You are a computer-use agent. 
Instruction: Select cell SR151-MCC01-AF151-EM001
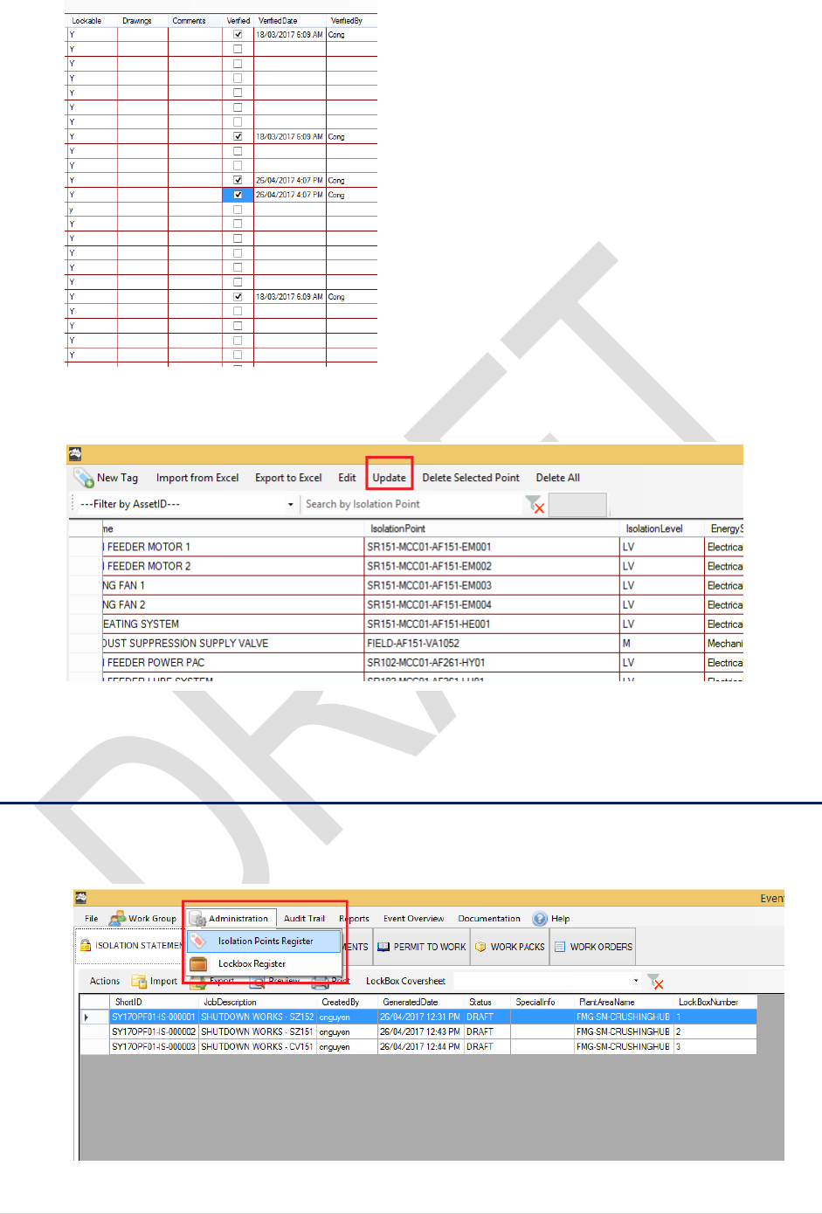(x=491, y=547)
